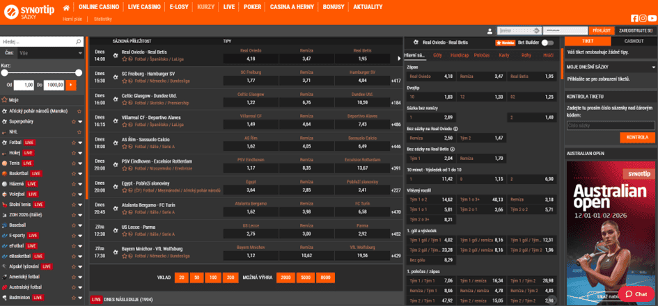Viewport: 658px width, 306px height.
Task: Toggle favorite star for Fotbal sport
Action: point(74,143)
